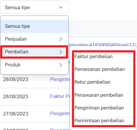
Task: Open the Semua tipe dropdown field
Action: 34,7
